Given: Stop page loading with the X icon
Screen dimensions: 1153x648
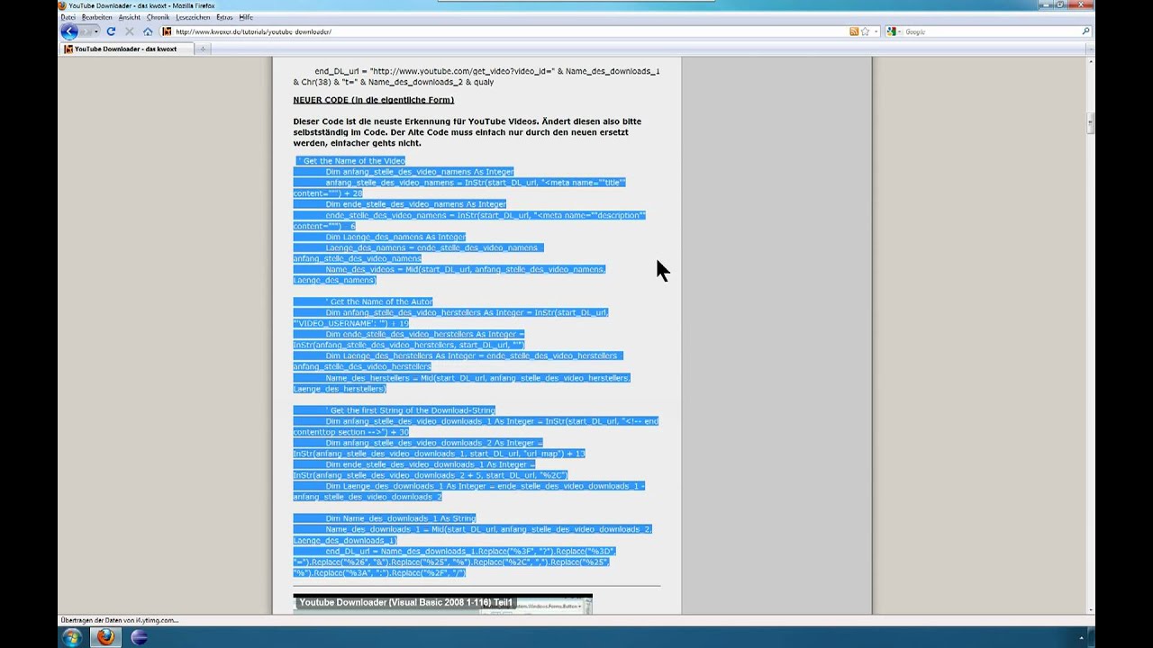Looking at the screenshot, I should coord(129,31).
